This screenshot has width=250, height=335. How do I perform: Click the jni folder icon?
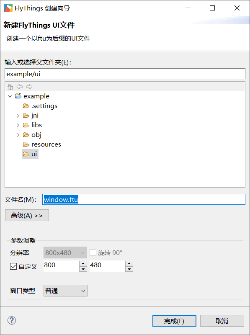coord(26,116)
